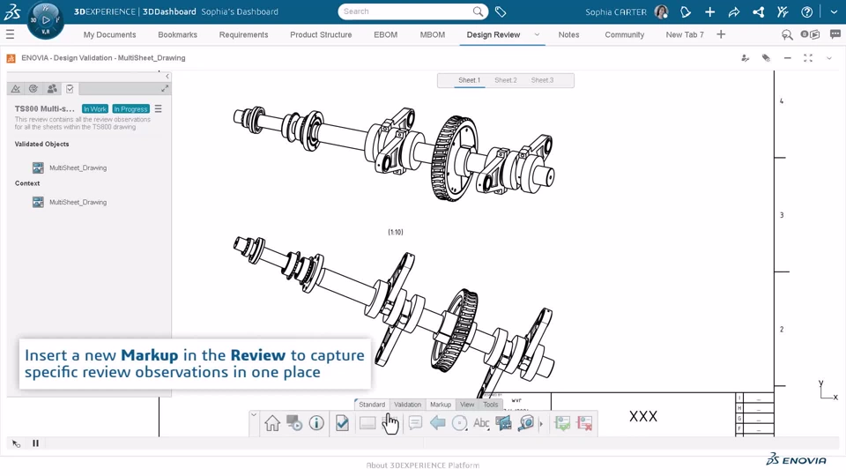Click the About 3DEXPERIENCE Platform link
The image size is (846, 476).
(422, 465)
